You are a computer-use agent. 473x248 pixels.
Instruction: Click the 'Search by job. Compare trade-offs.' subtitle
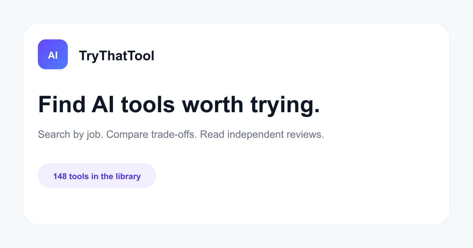click(x=117, y=134)
